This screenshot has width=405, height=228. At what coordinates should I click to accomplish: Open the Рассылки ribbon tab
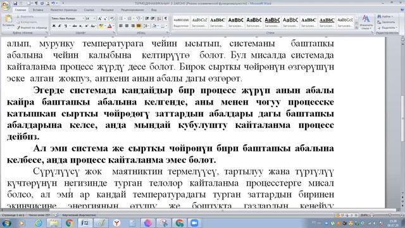point(107,10)
